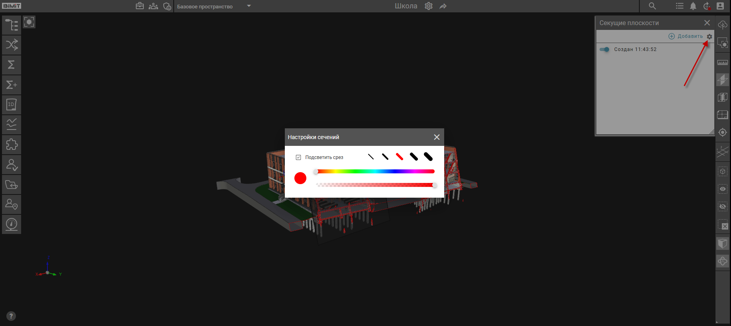Toggle the Создан 11:43:52 section plane switch

pyautogui.click(x=604, y=49)
